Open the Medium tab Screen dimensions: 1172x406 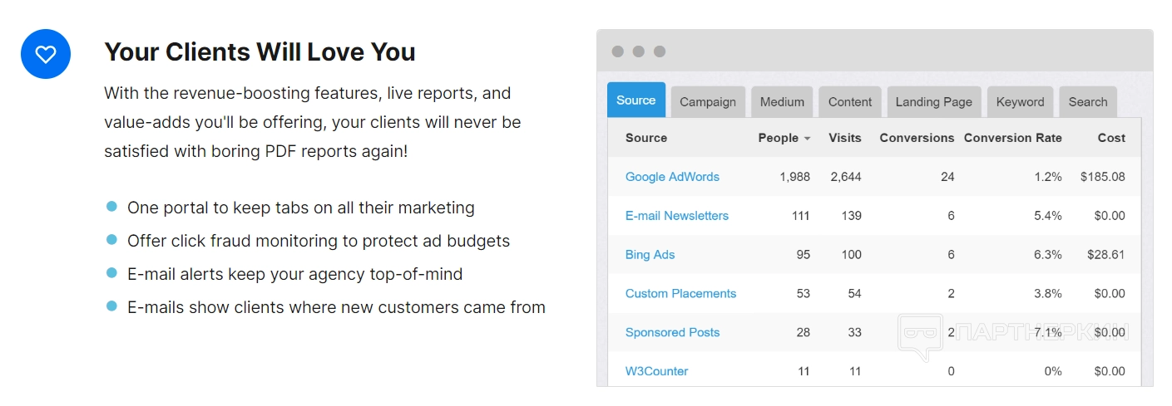pyautogui.click(x=782, y=102)
